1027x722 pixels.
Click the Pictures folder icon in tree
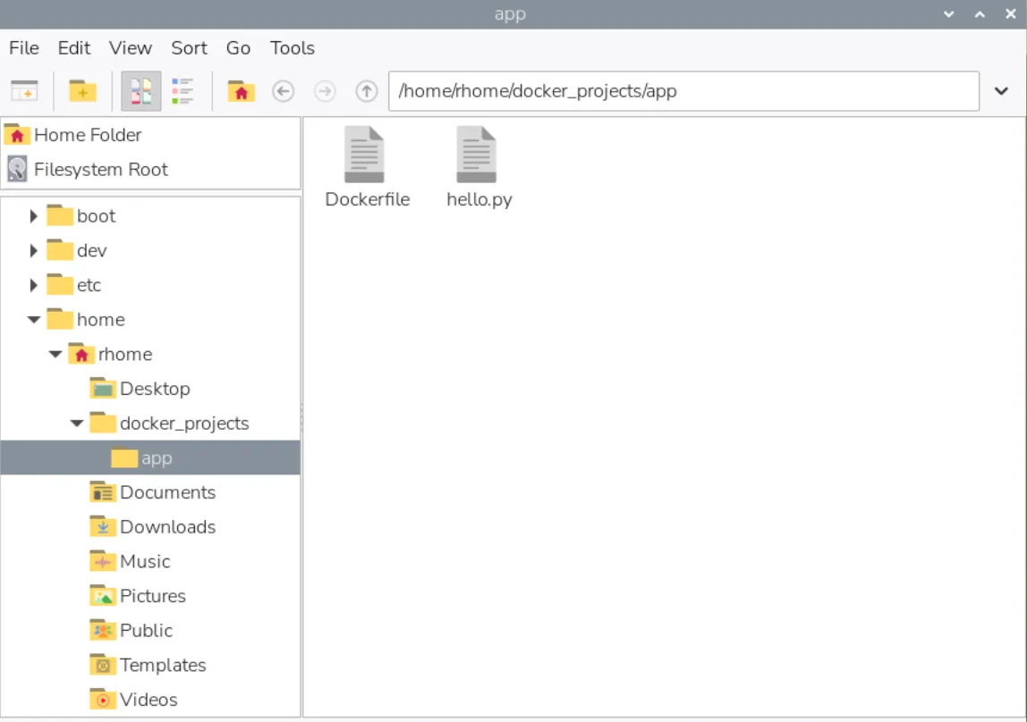pos(102,596)
